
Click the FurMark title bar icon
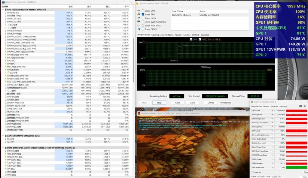pos(139,113)
